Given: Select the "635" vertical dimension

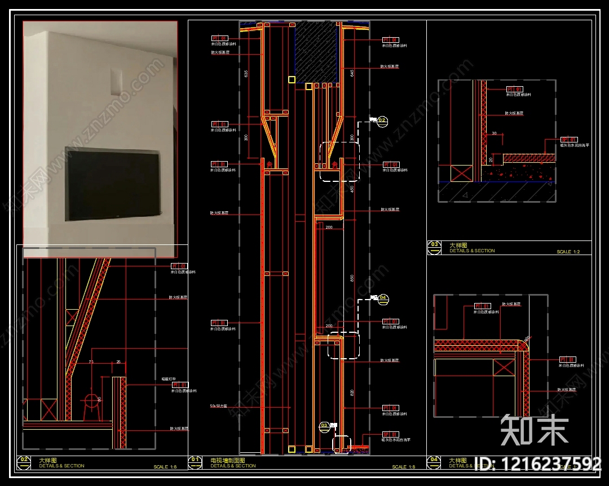Looking at the screenshot, I should click(246, 74).
